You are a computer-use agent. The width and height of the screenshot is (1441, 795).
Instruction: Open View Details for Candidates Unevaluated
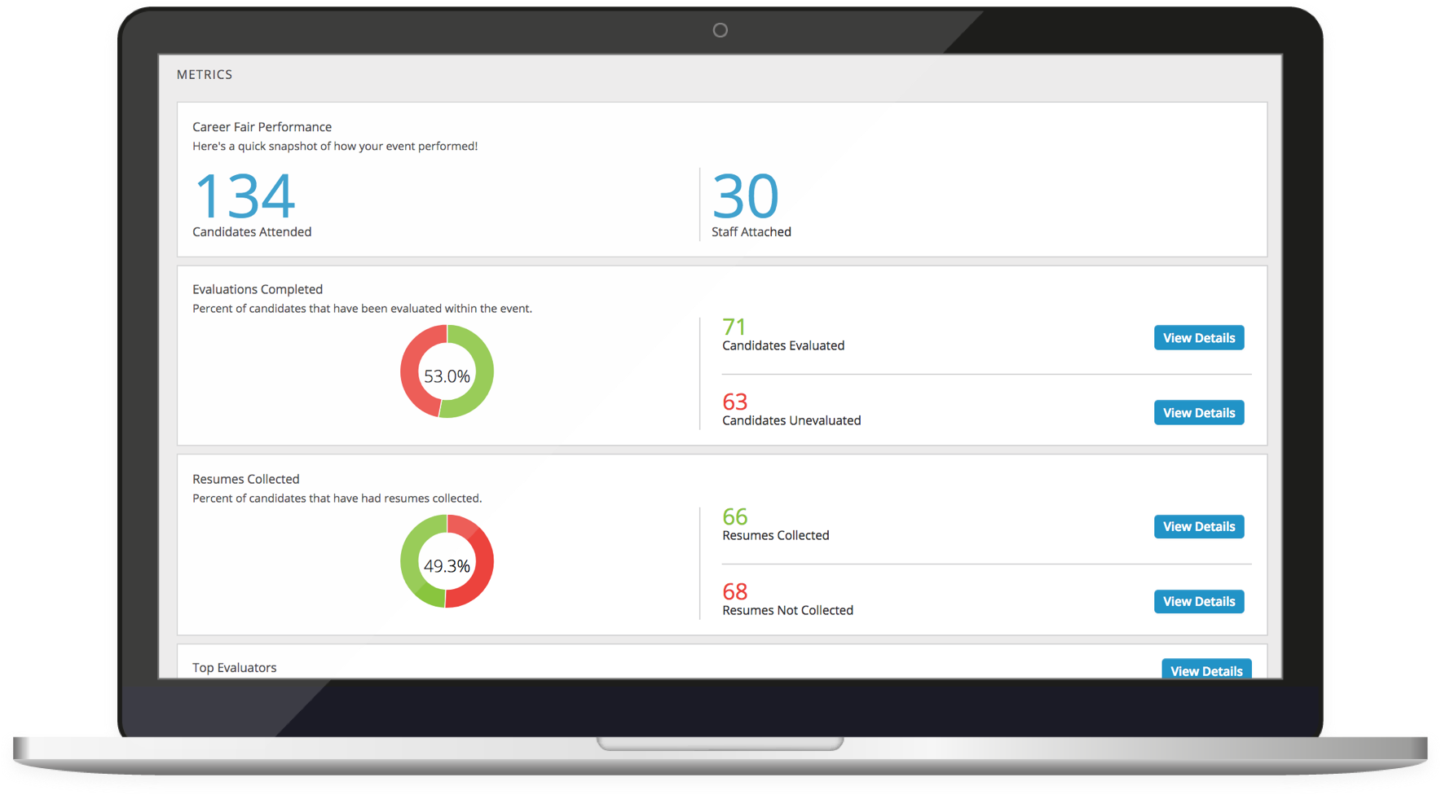(x=1198, y=413)
